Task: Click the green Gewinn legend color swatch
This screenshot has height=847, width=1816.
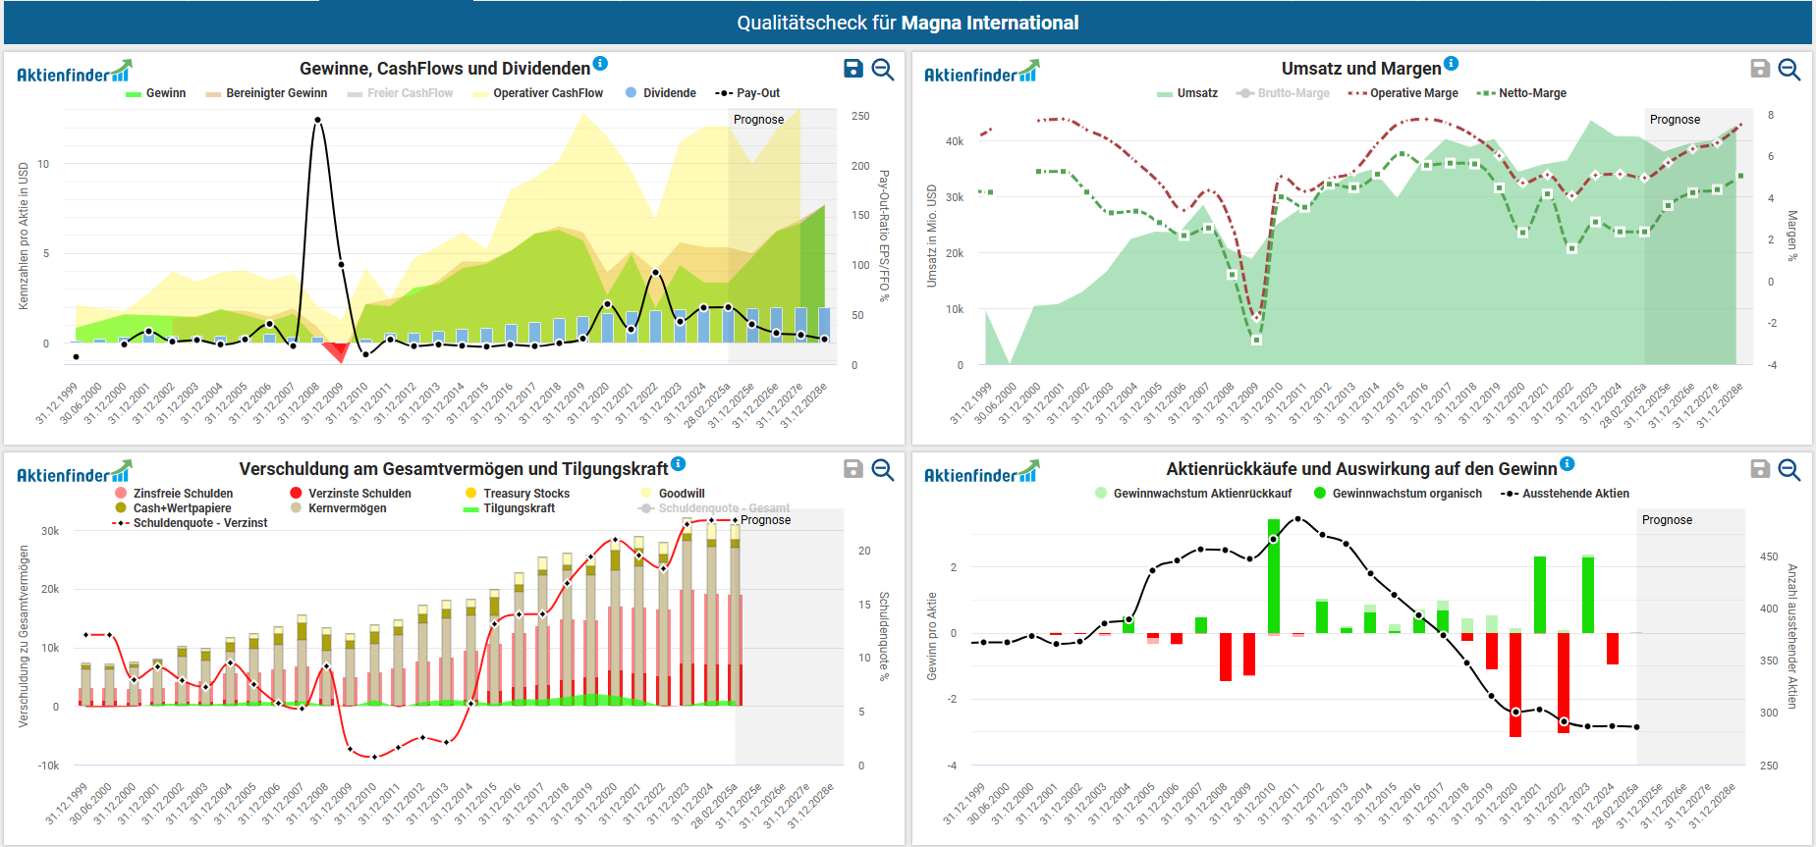Action: click(134, 94)
